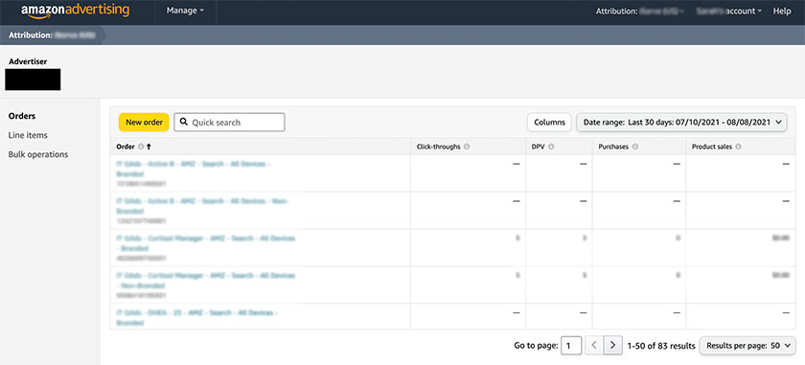The height and width of the screenshot is (365, 805).
Task: Click the Columns button
Action: pyautogui.click(x=549, y=123)
